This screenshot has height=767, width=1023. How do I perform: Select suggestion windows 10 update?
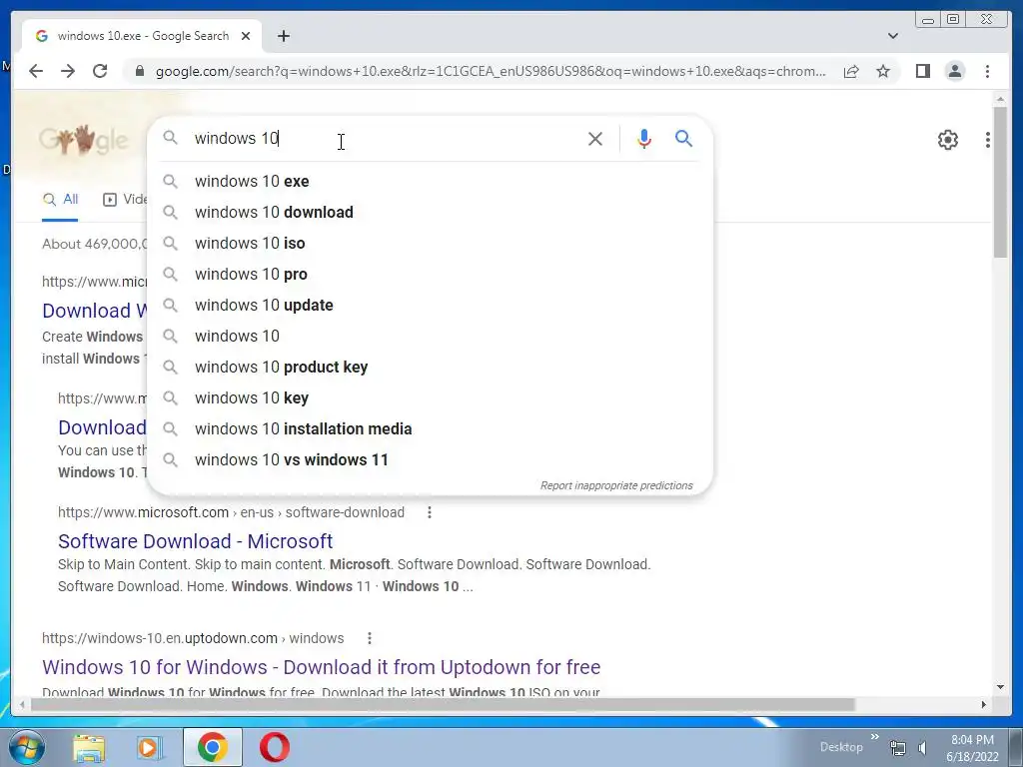431,306
